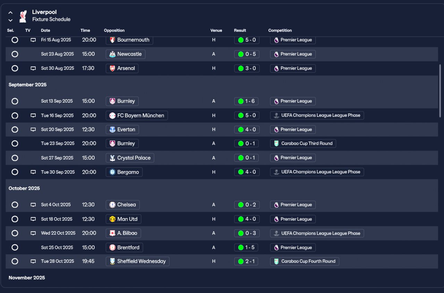Click the TV icon for FC Bayern München match

33,115
